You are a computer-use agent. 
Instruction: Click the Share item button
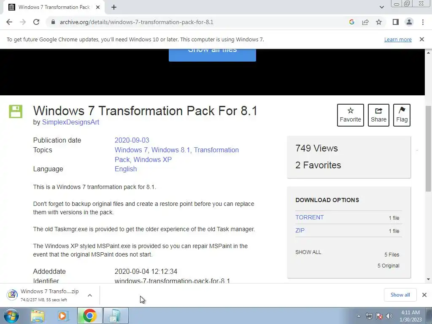tap(378, 115)
